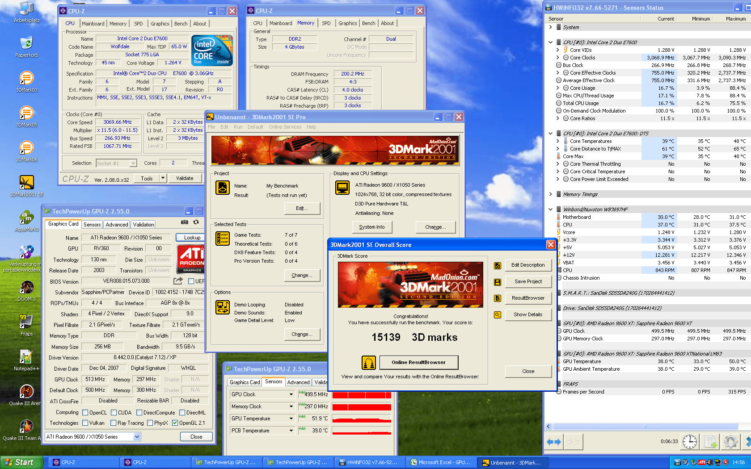Launch the 3DMark06 desktop shortcut
This screenshot has width=751, height=469.
(27, 148)
